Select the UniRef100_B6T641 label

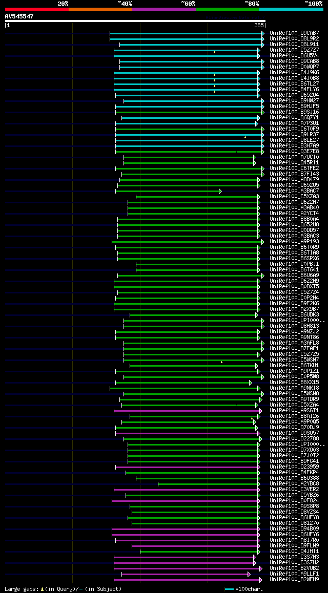[x=294, y=270]
